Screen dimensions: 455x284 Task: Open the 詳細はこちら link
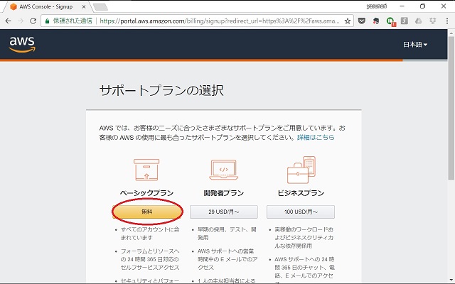click(x=316, y=137)
